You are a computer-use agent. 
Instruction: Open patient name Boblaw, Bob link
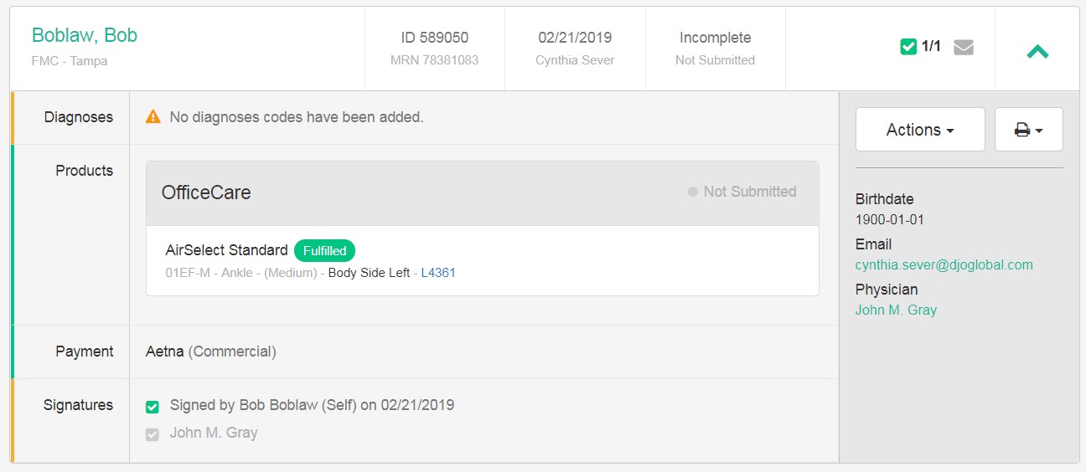click(85, 35)
